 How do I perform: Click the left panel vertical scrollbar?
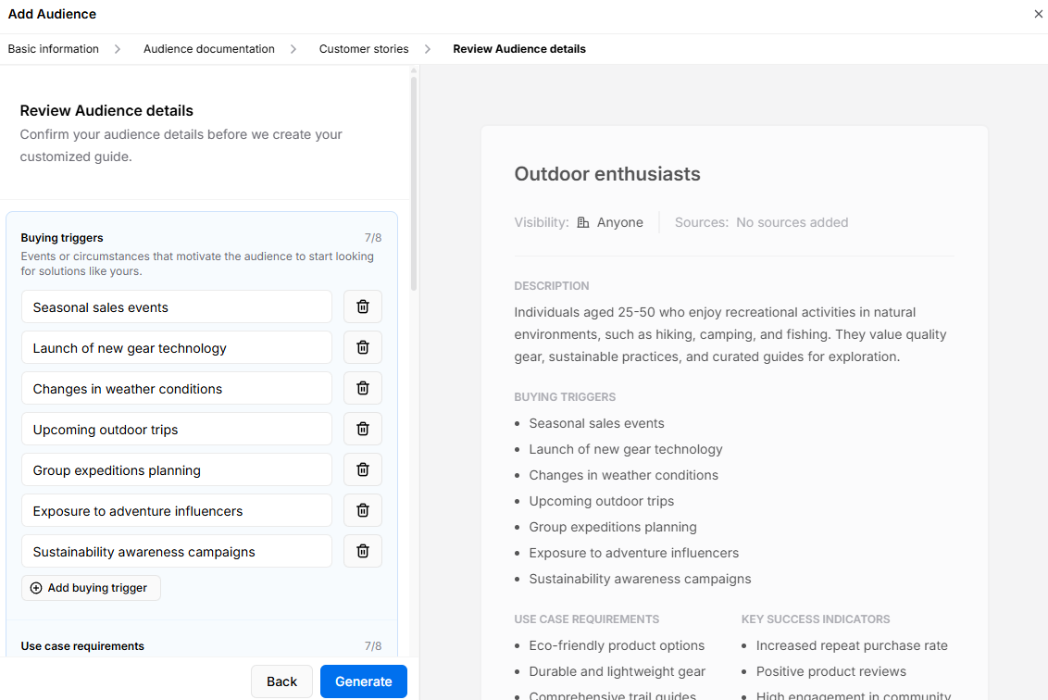pos(414,184)
